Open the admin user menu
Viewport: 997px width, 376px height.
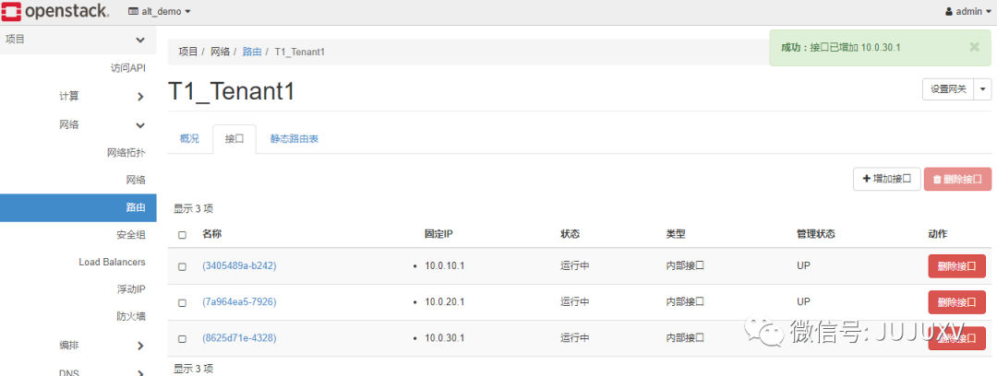(969, 12)
